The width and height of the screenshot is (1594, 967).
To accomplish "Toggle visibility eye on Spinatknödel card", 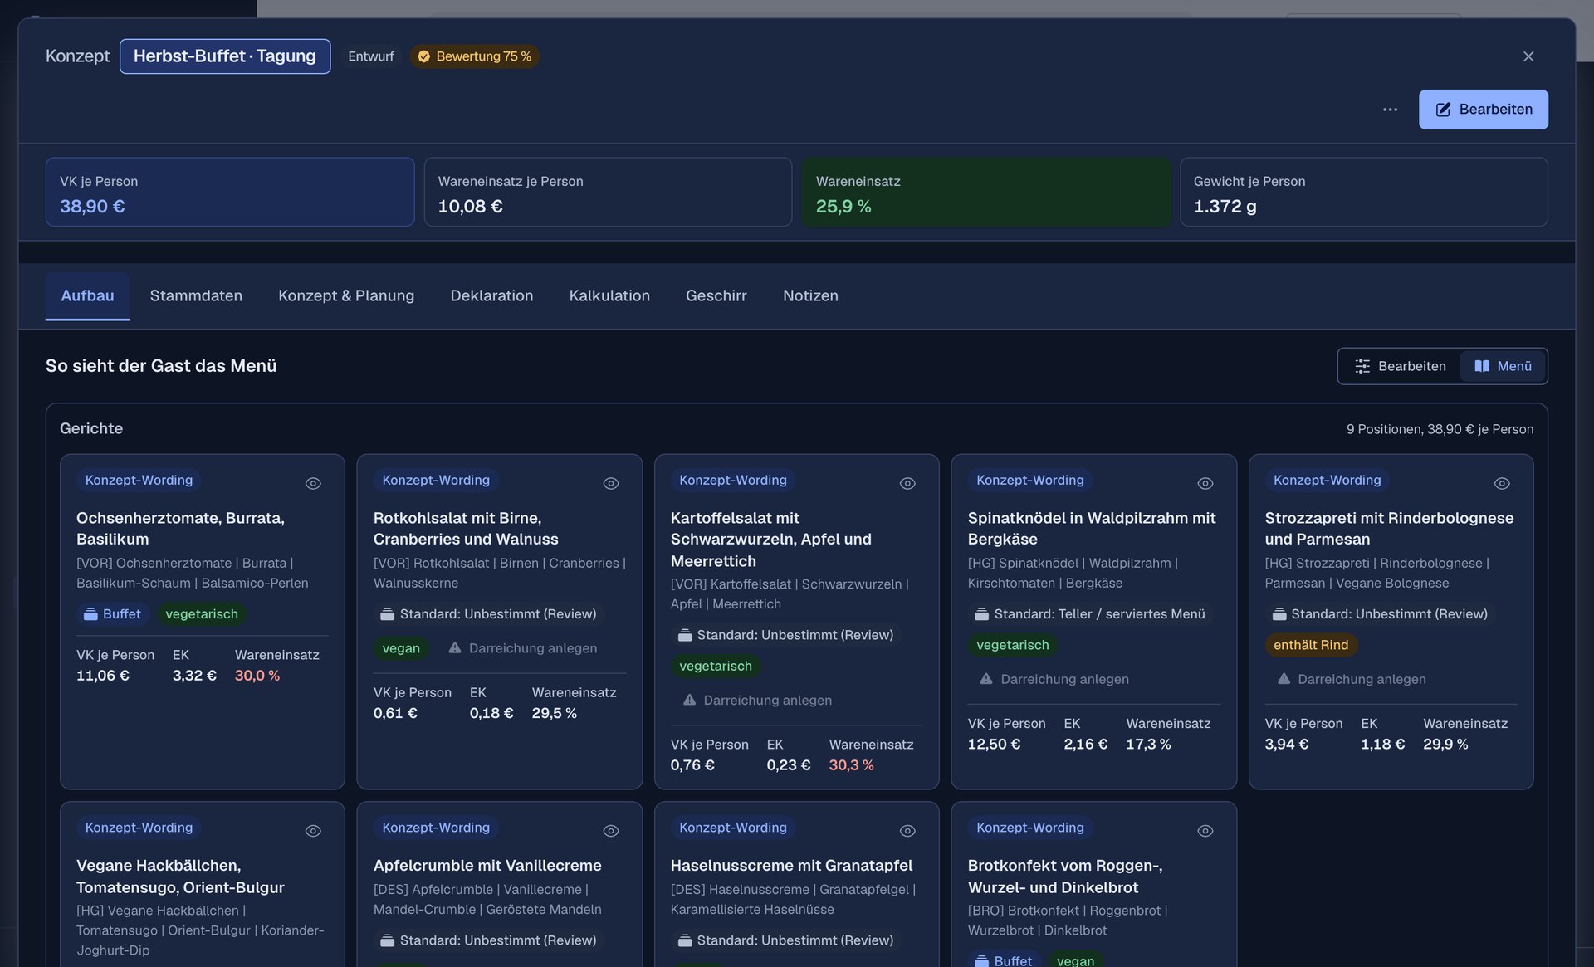I will click(1205, 483).
